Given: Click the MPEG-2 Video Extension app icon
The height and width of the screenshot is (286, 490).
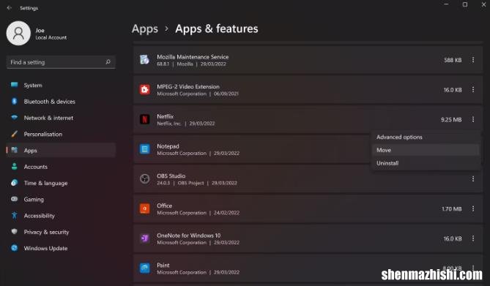Looking at the screenshot, I should point(144,89).
